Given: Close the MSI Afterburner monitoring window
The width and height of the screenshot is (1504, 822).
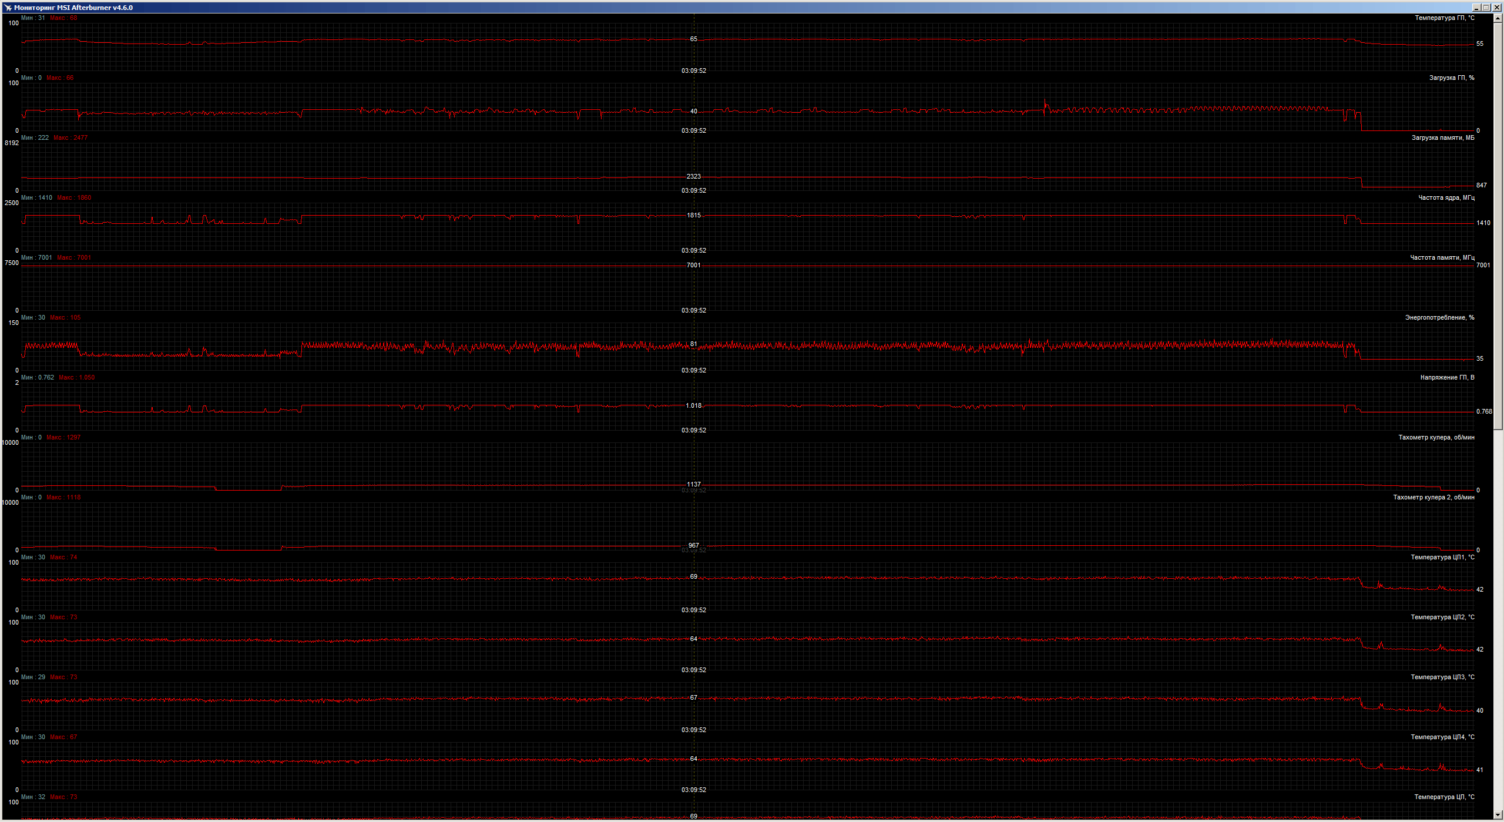Looking at the screenshot, I should 1498,8.
